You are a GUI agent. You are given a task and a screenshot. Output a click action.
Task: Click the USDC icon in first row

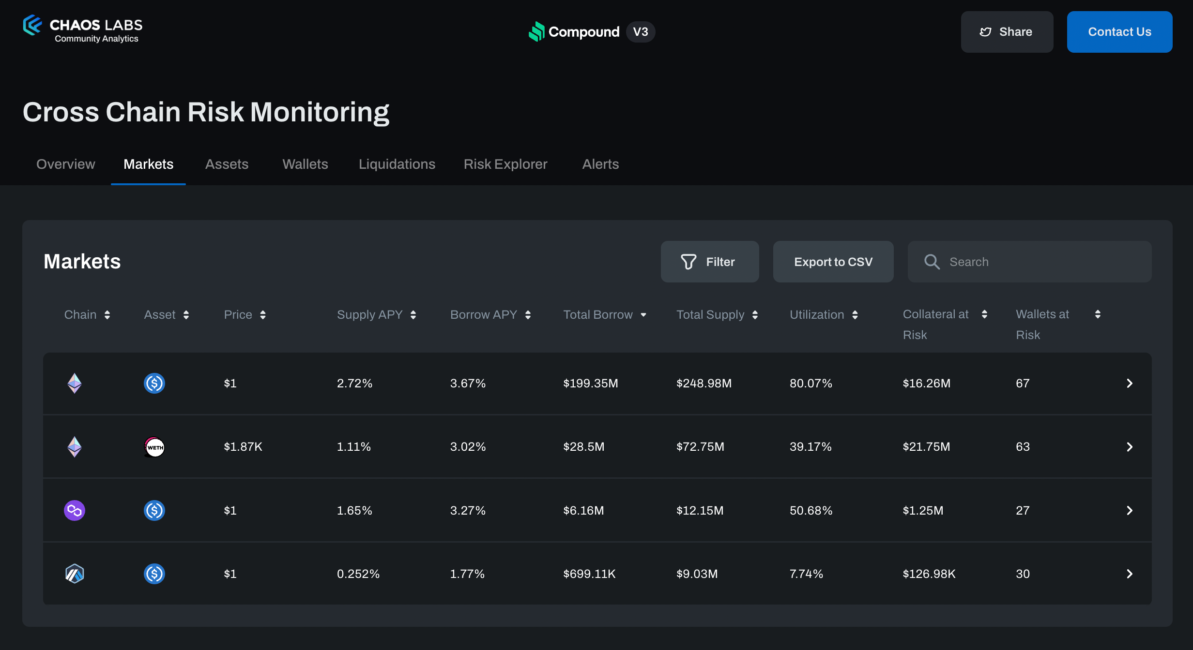(154, 384)
